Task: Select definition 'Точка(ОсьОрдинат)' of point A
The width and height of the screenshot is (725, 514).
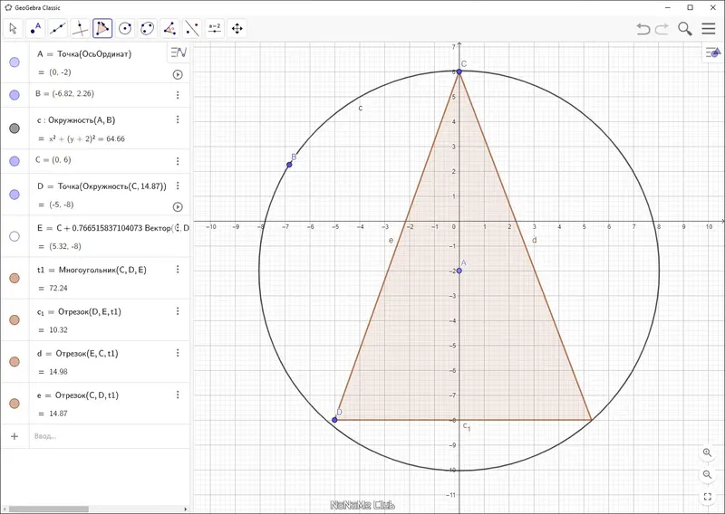Action: pos(94,54)
